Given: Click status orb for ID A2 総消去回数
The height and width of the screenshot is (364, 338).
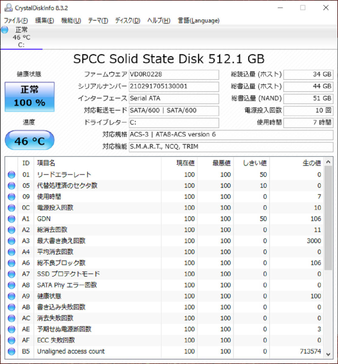Looking at the screenshot, I should click(x=12, y=230).
